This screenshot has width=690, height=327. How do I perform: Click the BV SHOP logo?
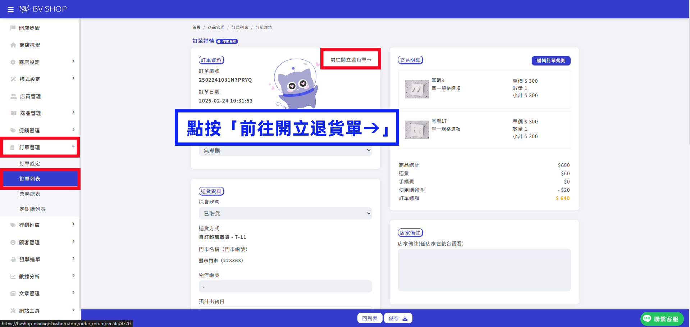43,9
